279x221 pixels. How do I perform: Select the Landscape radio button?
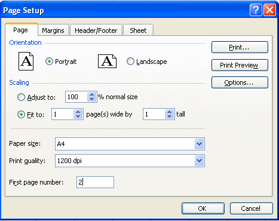(x=130, y=62)
